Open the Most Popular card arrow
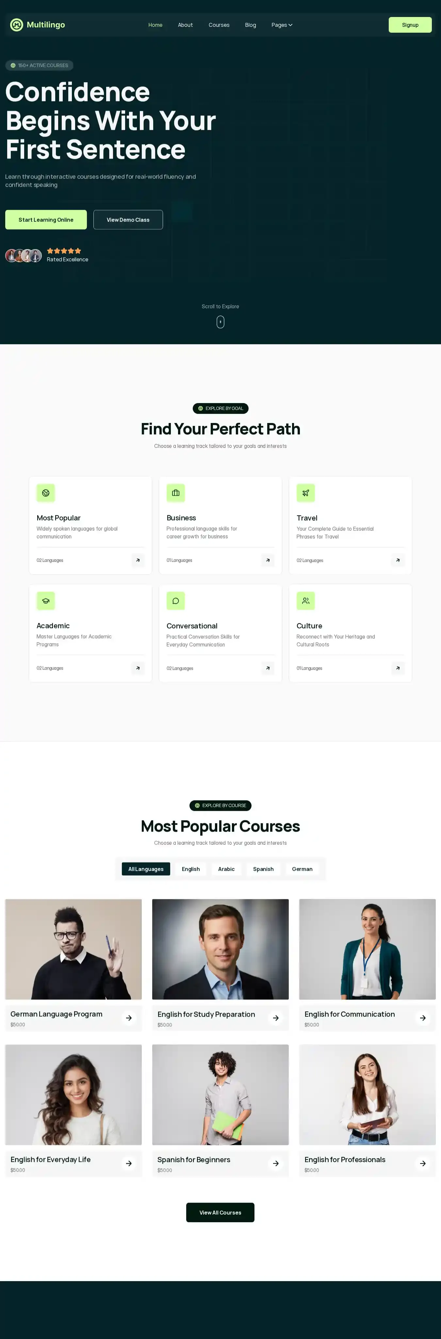 [138, 560]
